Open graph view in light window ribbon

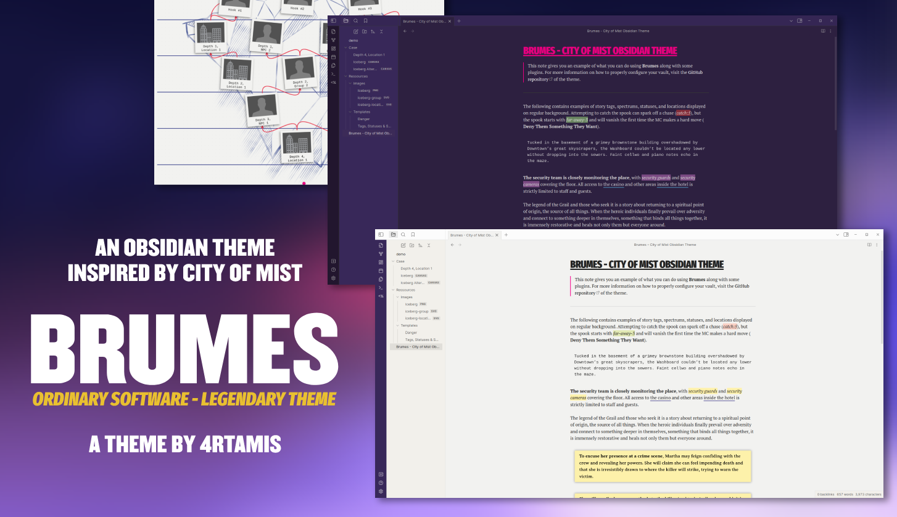click(x=381, y=254)
